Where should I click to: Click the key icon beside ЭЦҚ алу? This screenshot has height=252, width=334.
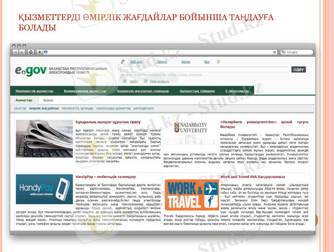(x=123, y=62)
